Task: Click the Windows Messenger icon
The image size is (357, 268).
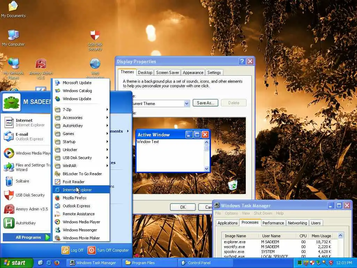Action: pos(58,230)
